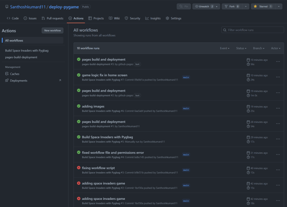Click the main branch label on 'fixing workflow script' run

186,170
